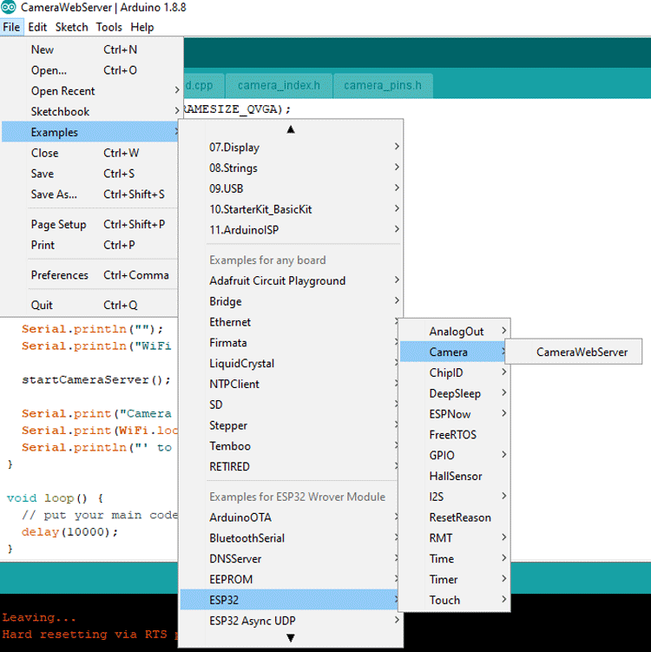Expand the Timer submenu
651x652 pixels.
click(454, 579)
